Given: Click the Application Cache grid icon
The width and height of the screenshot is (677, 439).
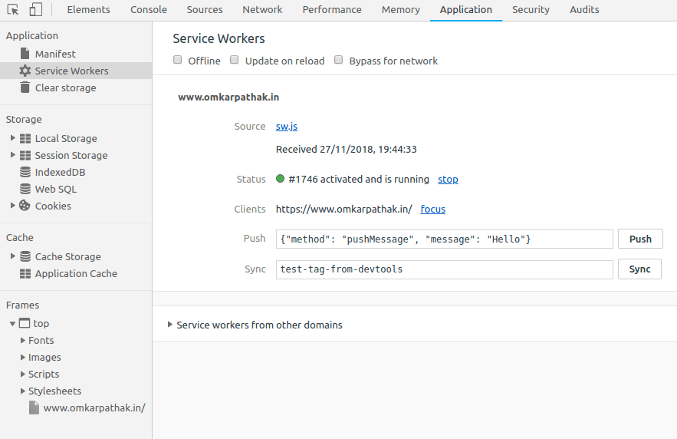Looking at the screenshot, I should [x=25, y=273].
